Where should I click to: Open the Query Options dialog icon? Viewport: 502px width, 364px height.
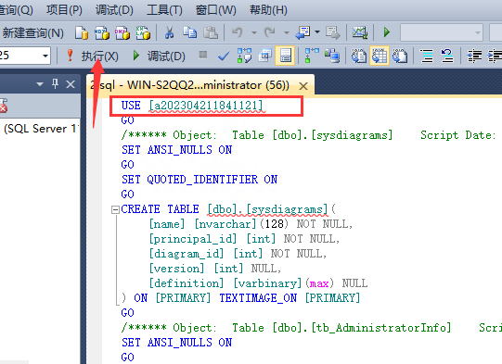264,56
